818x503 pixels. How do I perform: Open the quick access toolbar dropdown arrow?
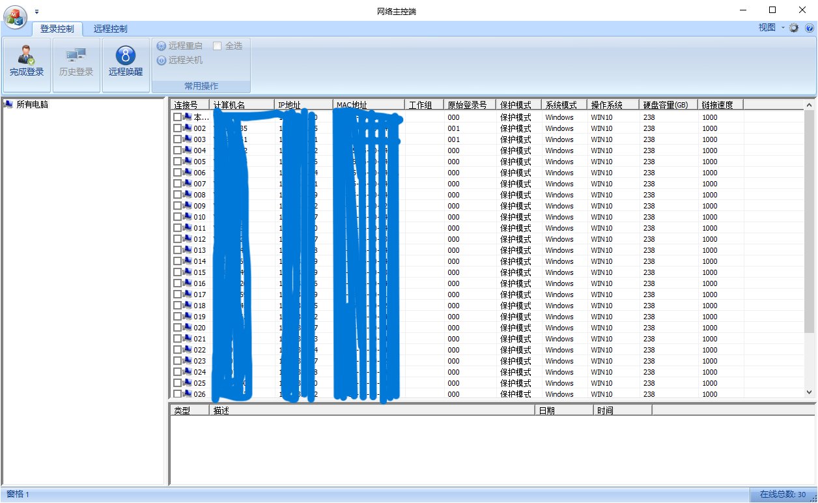tap(37, 11)
